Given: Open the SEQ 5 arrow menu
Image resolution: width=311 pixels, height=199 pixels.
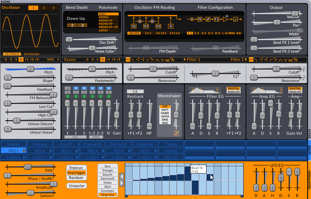Looking at the screenshot, I should [129, 151].
